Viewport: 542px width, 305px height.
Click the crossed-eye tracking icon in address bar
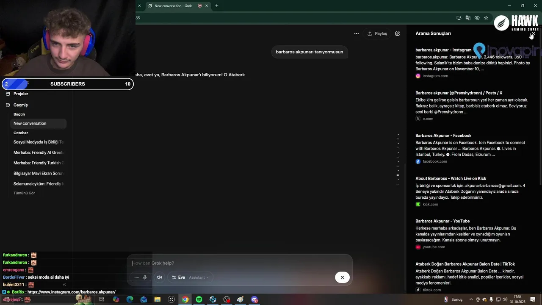point(477,18)
